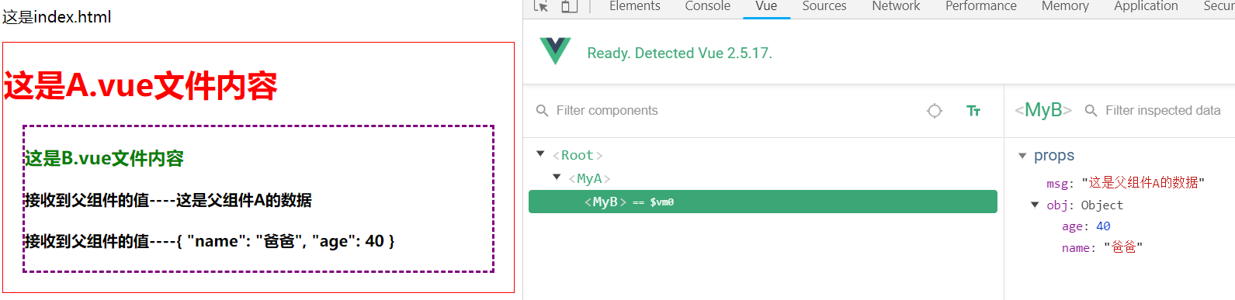Image resolution: width=1235 pixels, height=300 pixels.
Task: Collapse the obj: Object property
Action: [1035, 205]
